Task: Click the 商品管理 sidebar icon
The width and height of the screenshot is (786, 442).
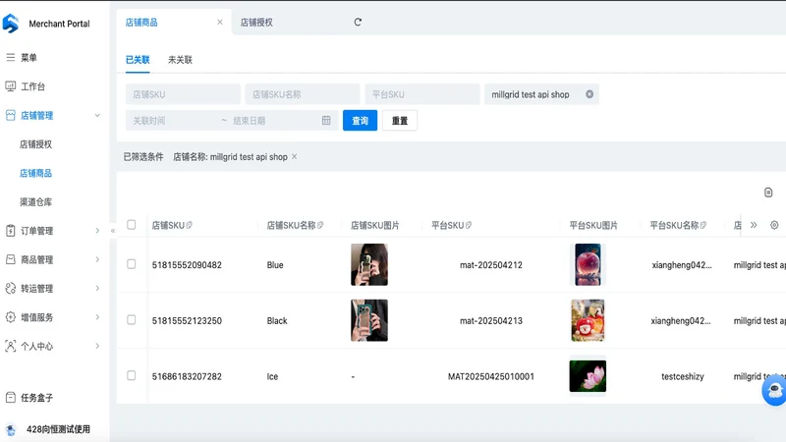Action: tap(11, 259)
